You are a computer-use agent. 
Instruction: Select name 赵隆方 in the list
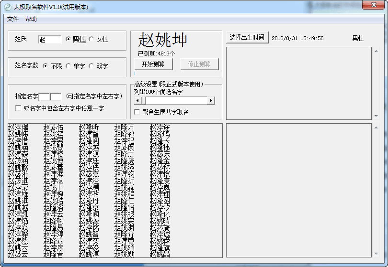124,128
